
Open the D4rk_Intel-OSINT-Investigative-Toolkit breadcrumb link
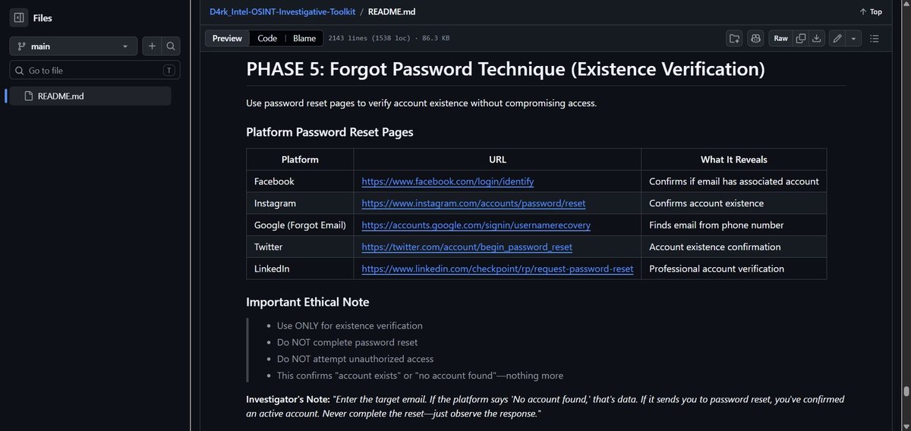(x=282, y=11)
